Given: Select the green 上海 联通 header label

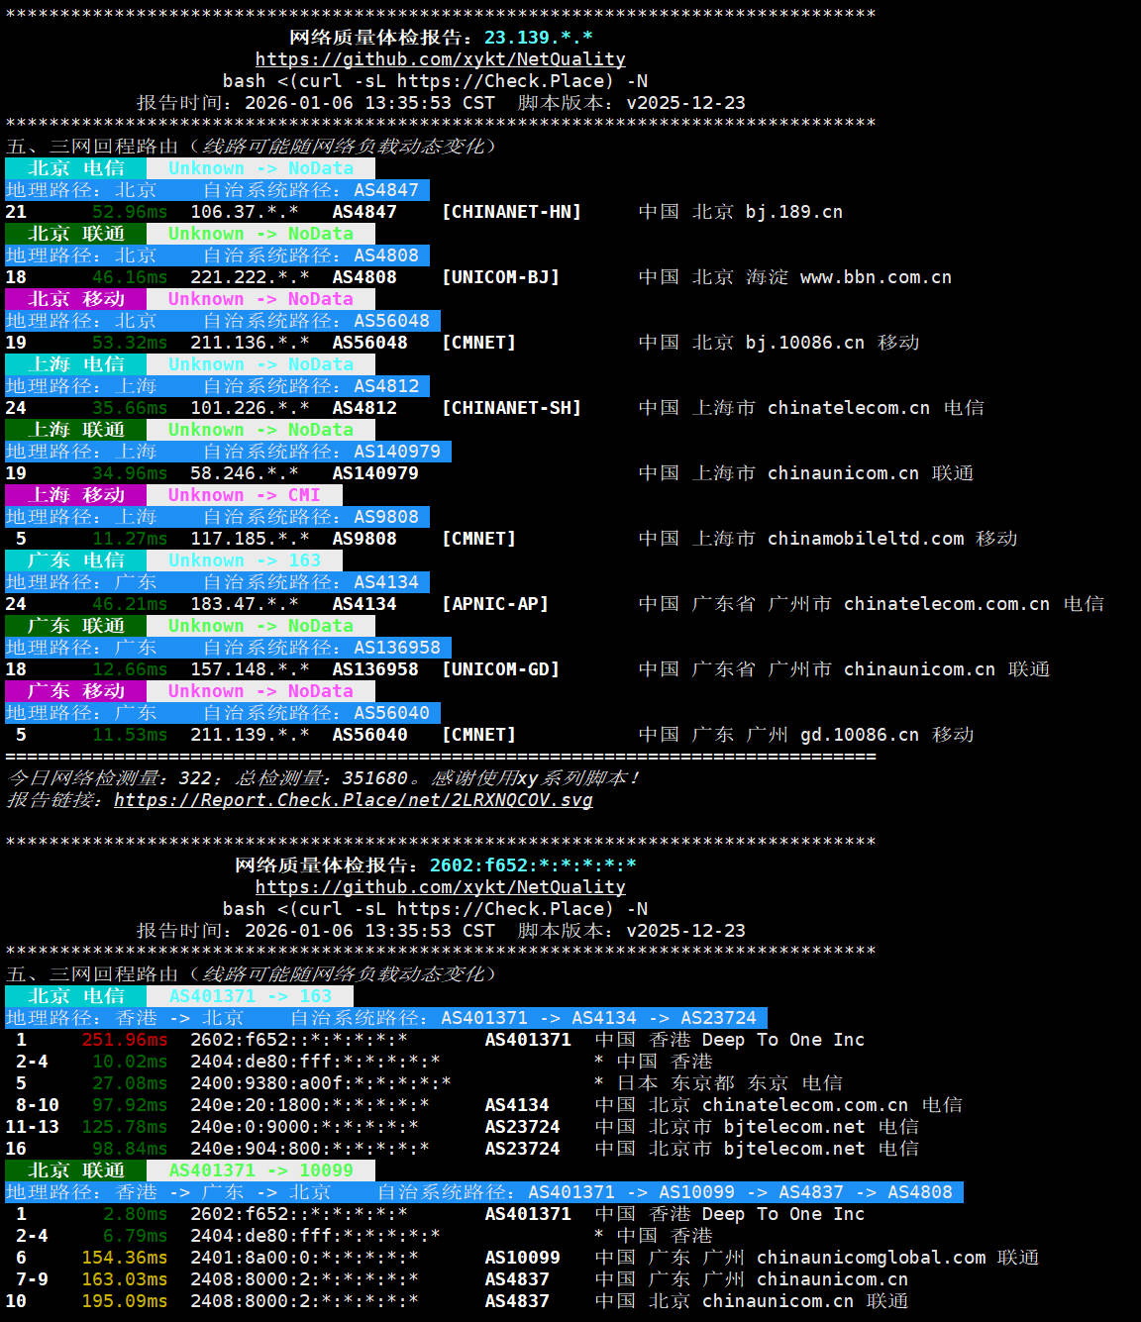Looking at the screenshot, I should coord(76,430).
